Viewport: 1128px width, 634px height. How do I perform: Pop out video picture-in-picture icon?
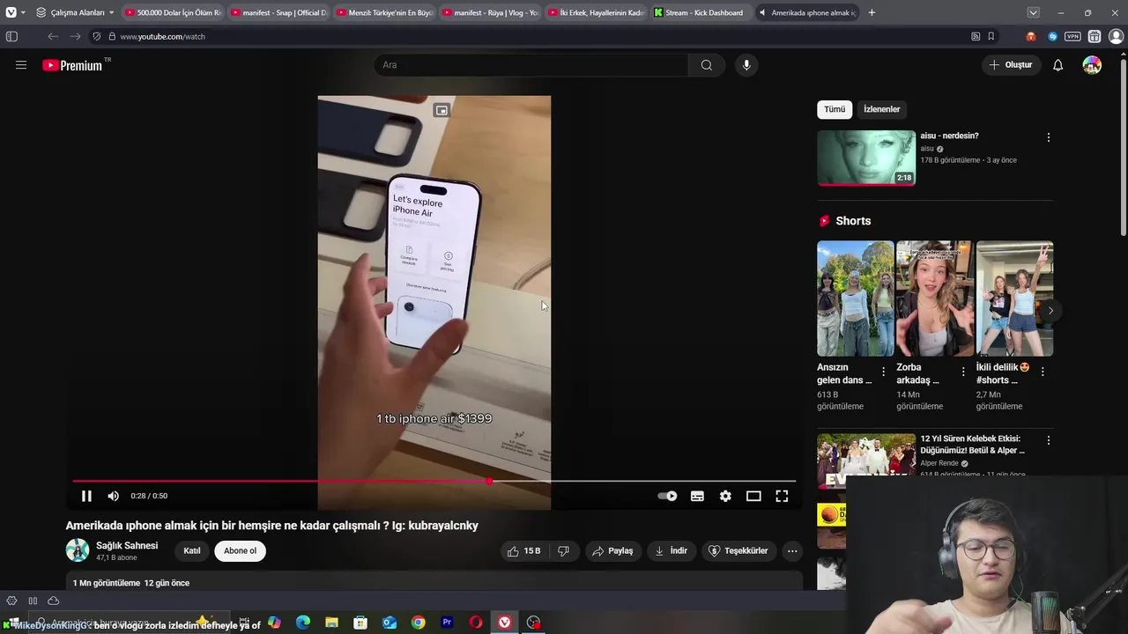point(442,110)
